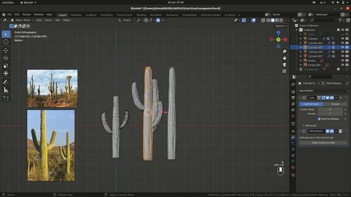This screenshot has width=351, height=197.
Task: Open the Modifier properties wrench tab
Action: pyautogui.click(x=293, y=137)
